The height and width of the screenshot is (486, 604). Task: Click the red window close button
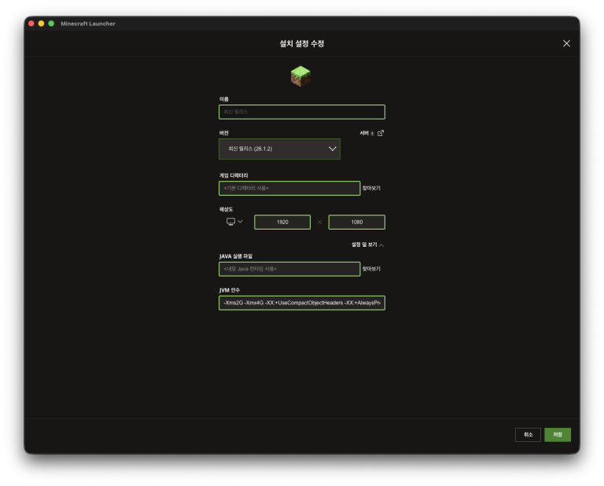31,24
